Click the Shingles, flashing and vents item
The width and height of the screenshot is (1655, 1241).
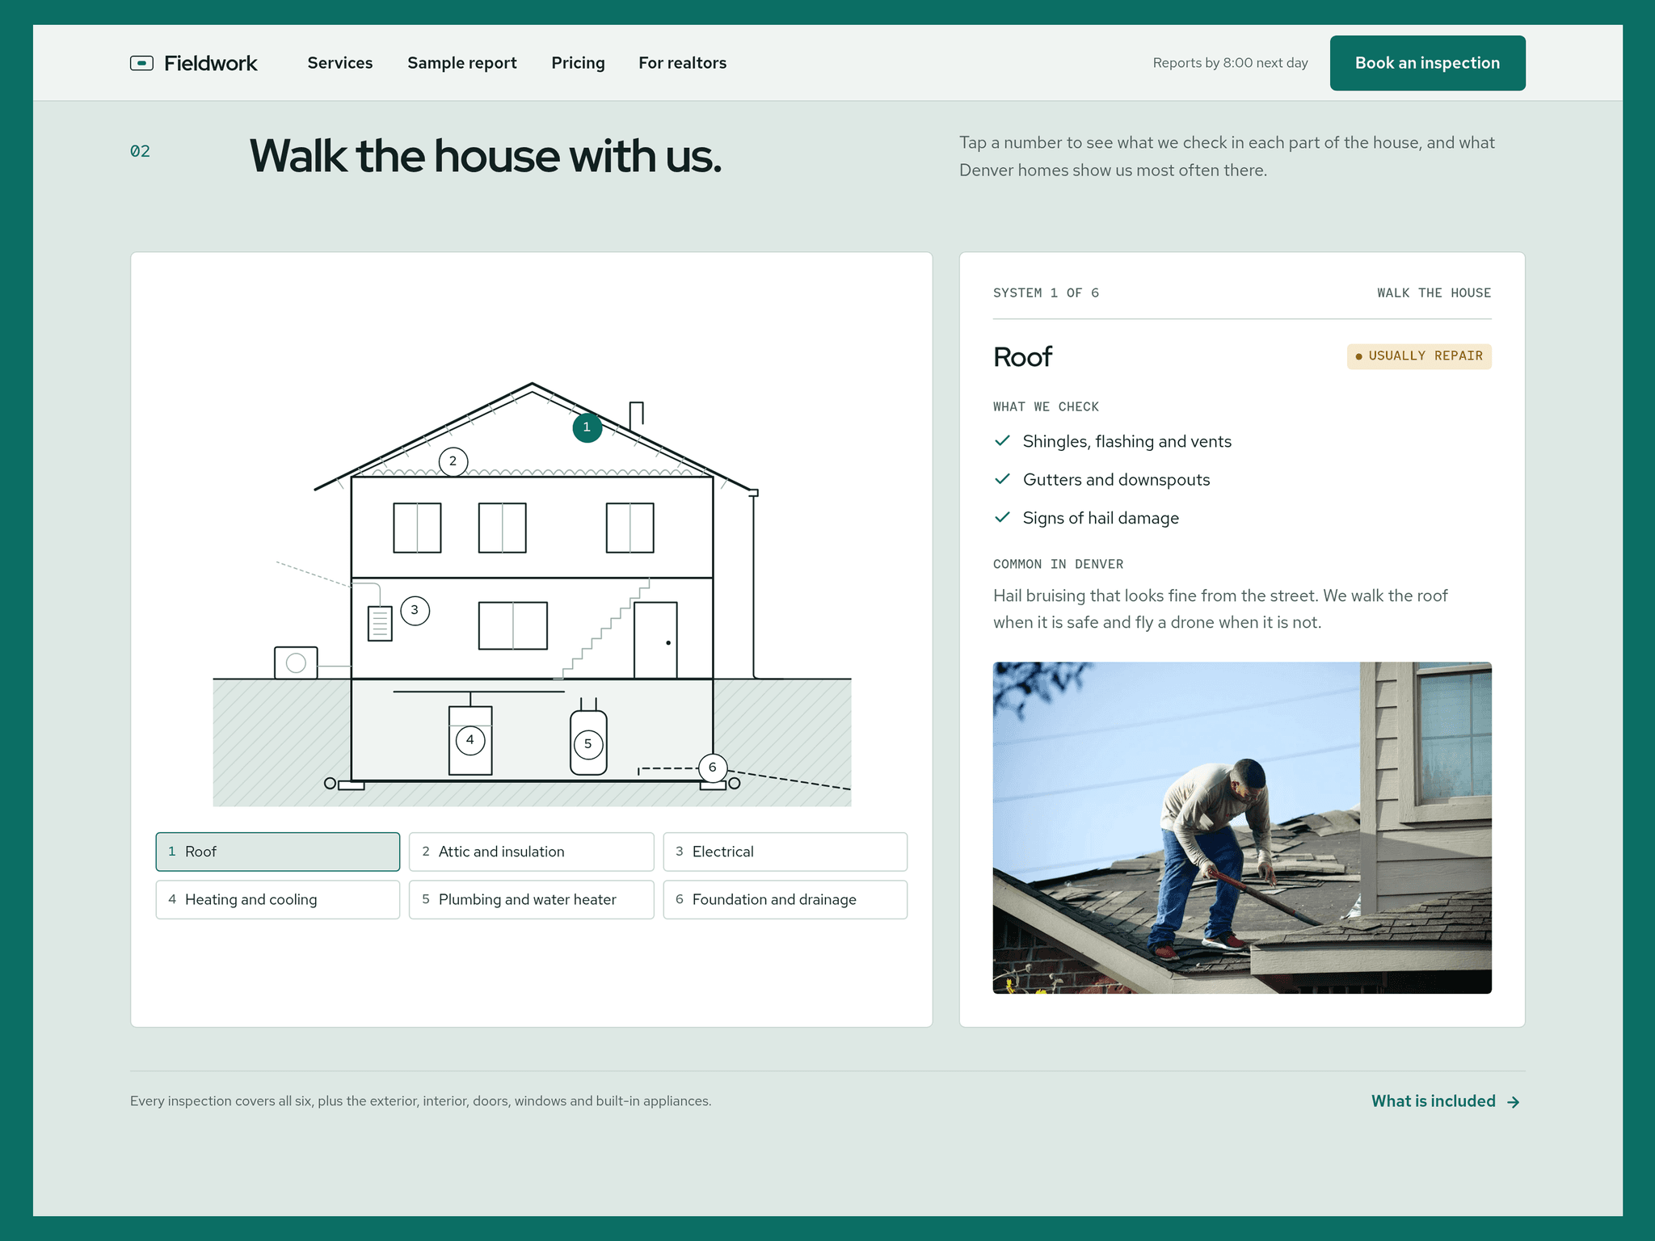click(x=1113, y=441)
